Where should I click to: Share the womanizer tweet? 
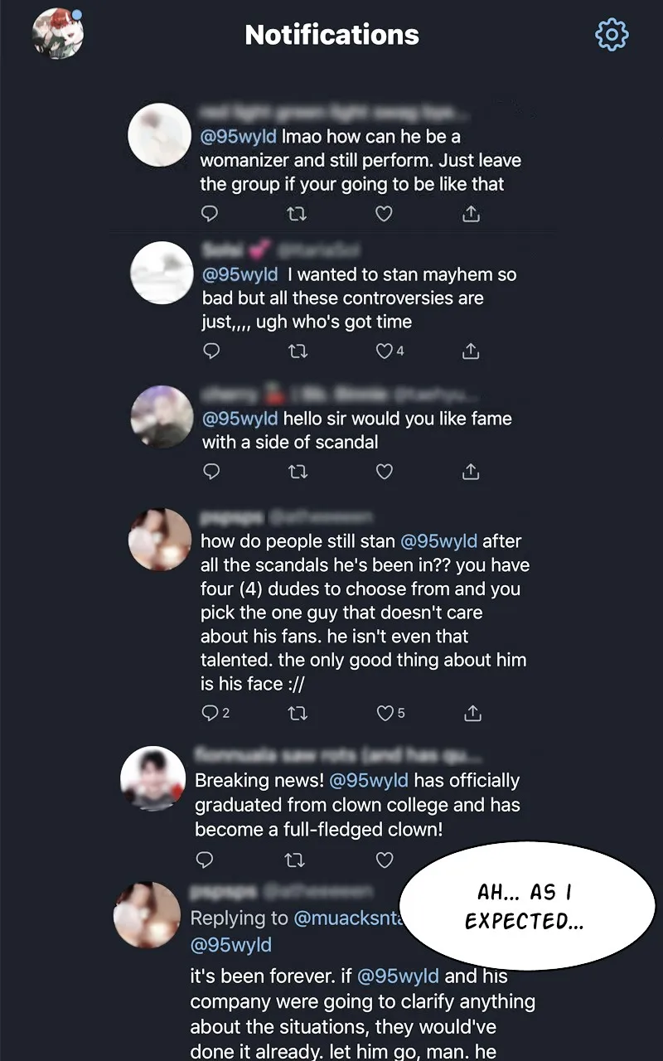[470, 214]
